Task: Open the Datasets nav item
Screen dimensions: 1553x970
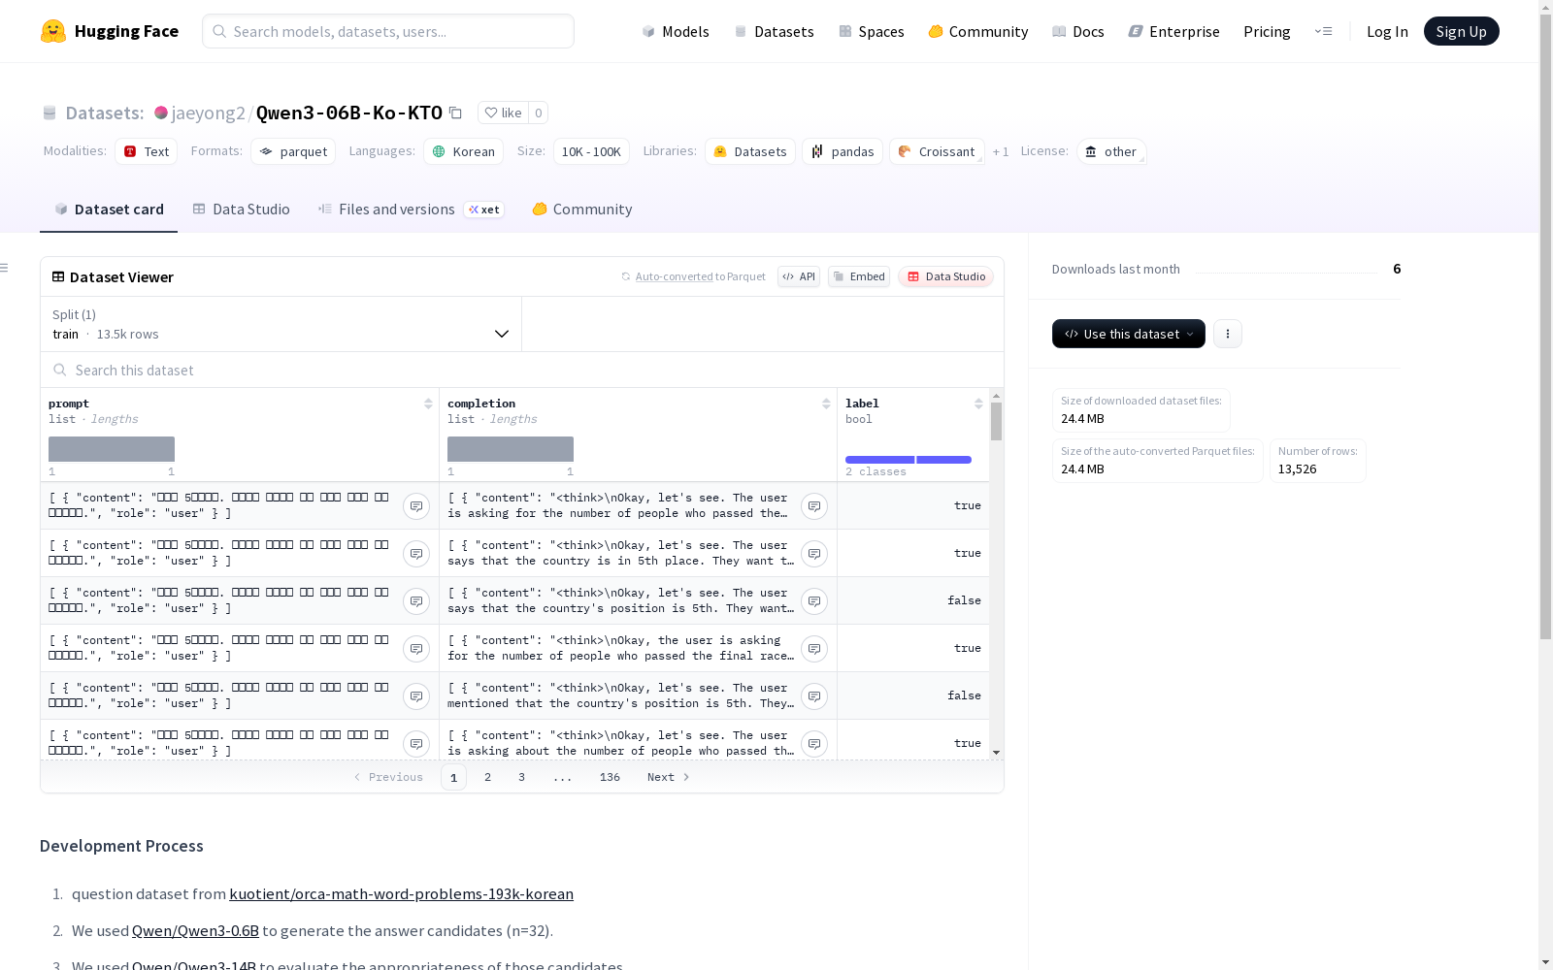Action: (x=774, y=31)
